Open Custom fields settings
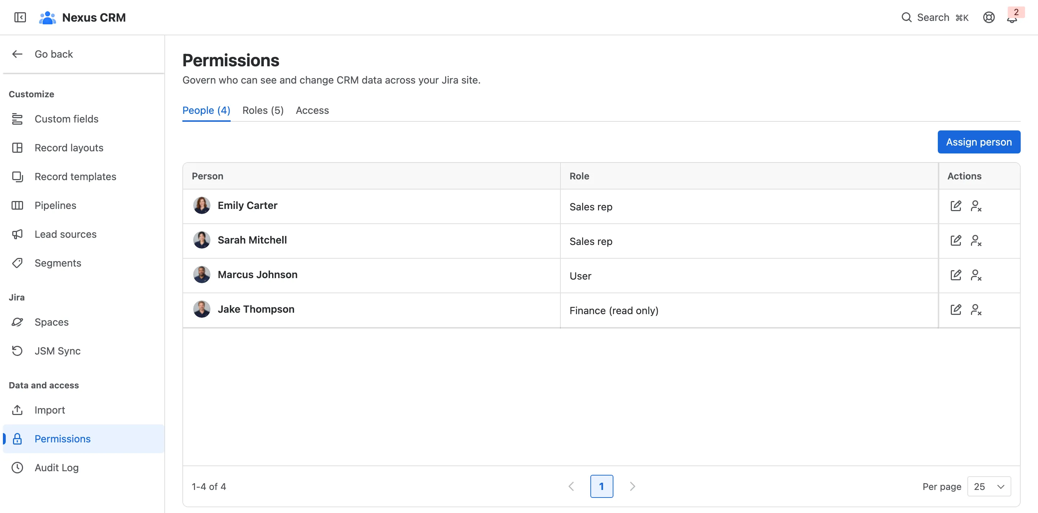The height and width of the screenshot is (513, 1038). (83, 119)
